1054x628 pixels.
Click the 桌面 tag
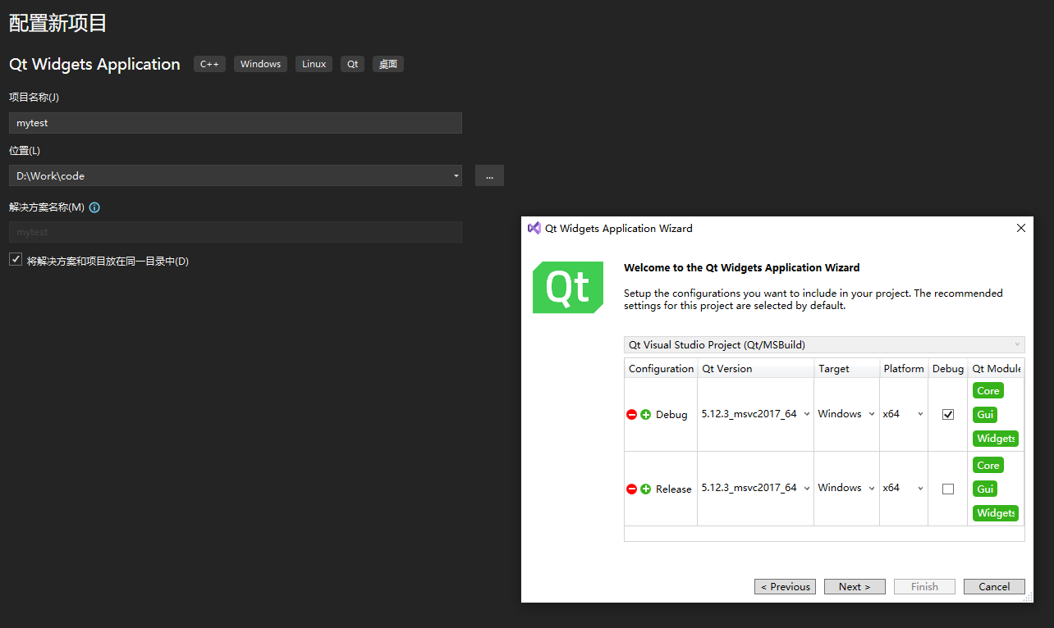point(388,64)
